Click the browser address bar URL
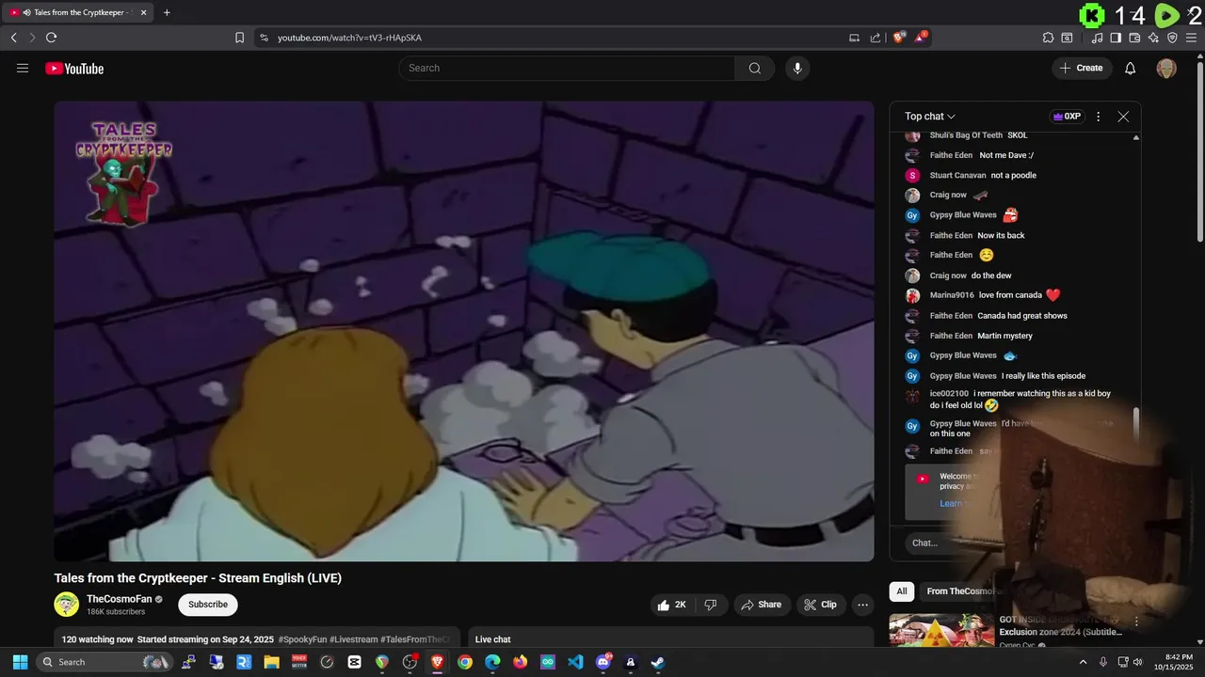 coord(349,38)
